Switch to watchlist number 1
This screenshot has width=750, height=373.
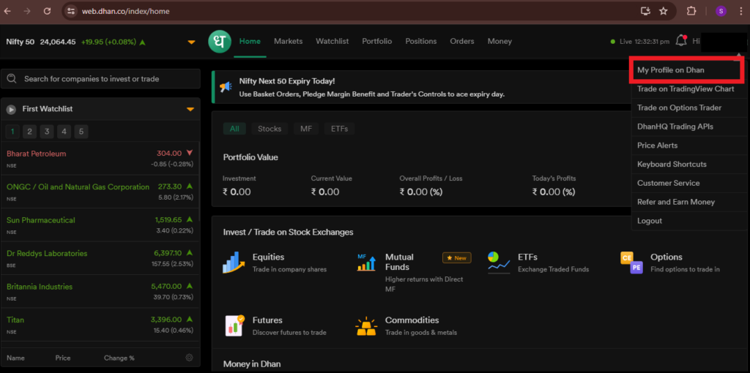coord(12,132)
